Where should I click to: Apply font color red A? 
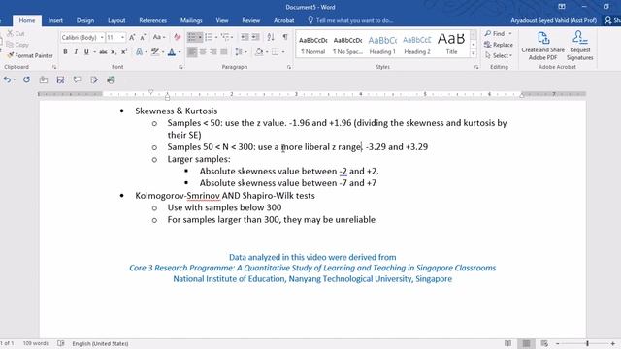pos(172,51)
